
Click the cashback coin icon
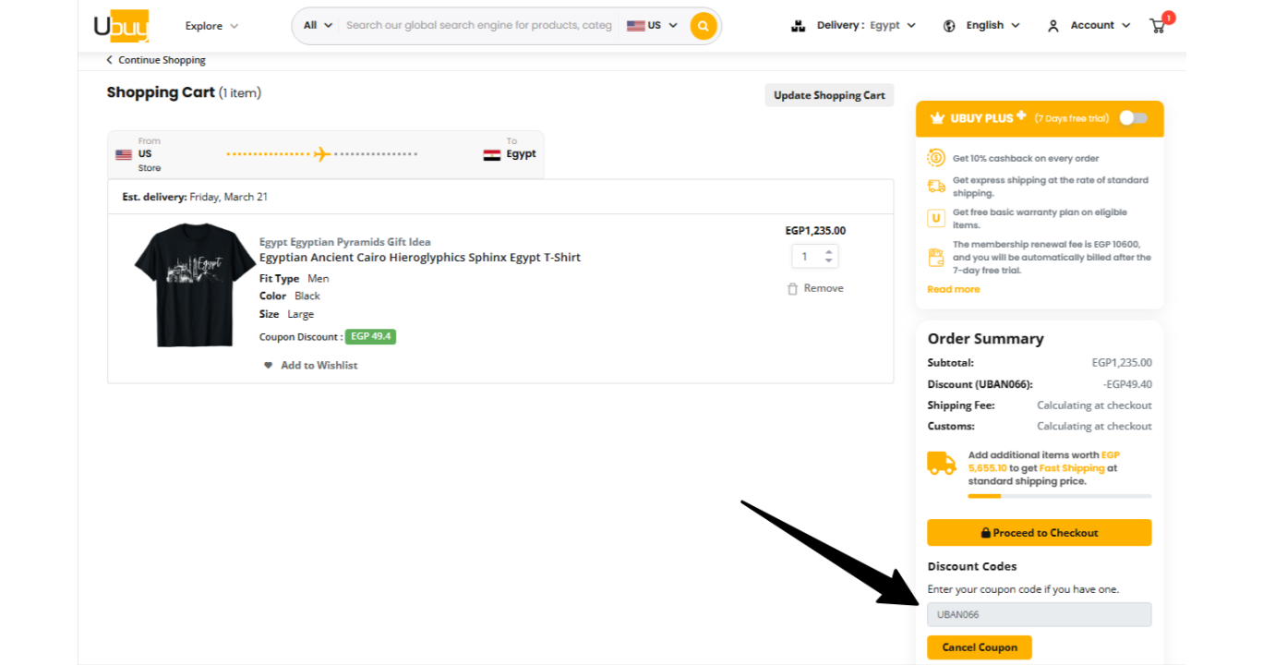coord(936,158)
